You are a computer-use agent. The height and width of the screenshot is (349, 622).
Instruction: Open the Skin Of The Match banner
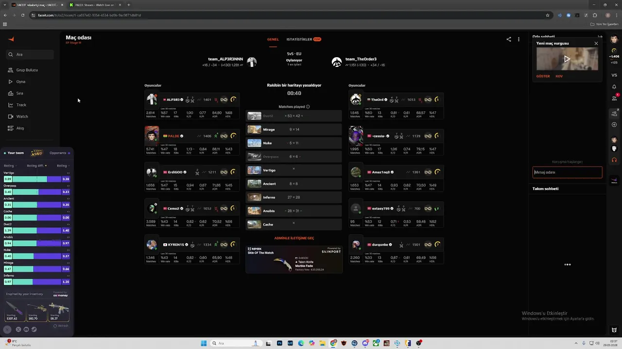click(x=294, y=259)
